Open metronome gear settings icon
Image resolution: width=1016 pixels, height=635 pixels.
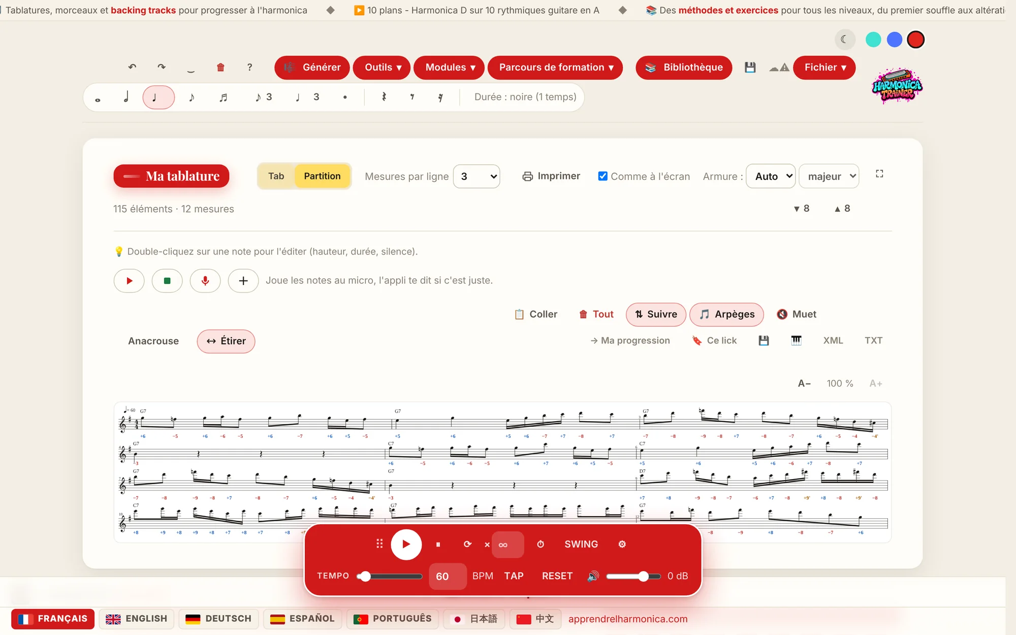click(x=622, y=544)
